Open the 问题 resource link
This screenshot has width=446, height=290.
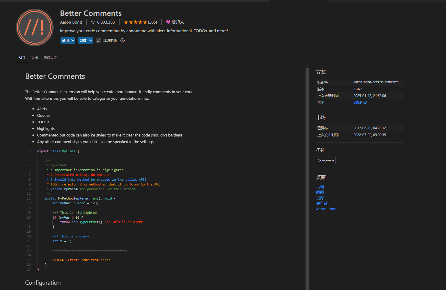click(320, 192)
